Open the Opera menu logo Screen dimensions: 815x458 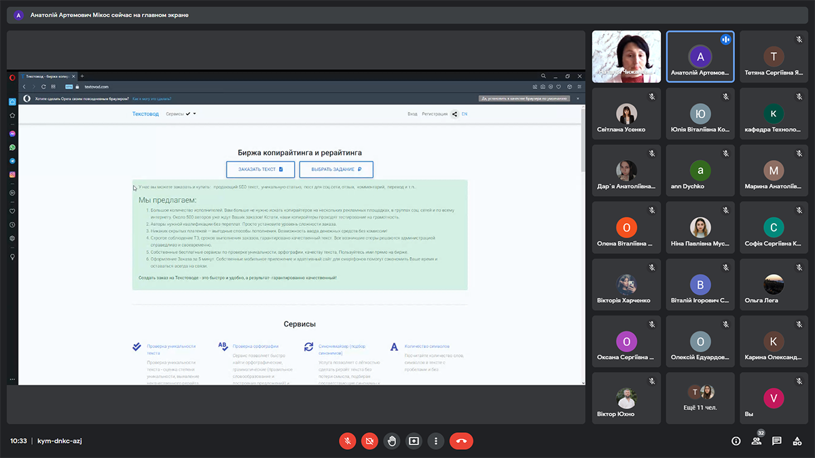12,77
